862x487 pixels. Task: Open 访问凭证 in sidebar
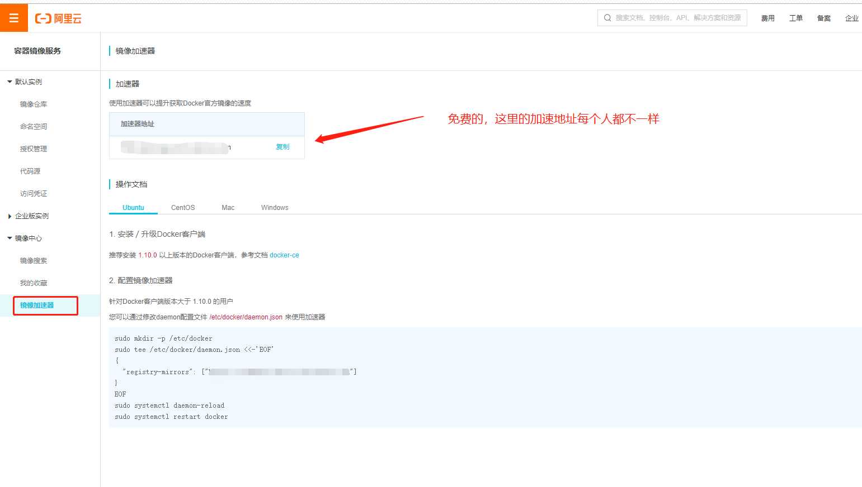point(34,193)
